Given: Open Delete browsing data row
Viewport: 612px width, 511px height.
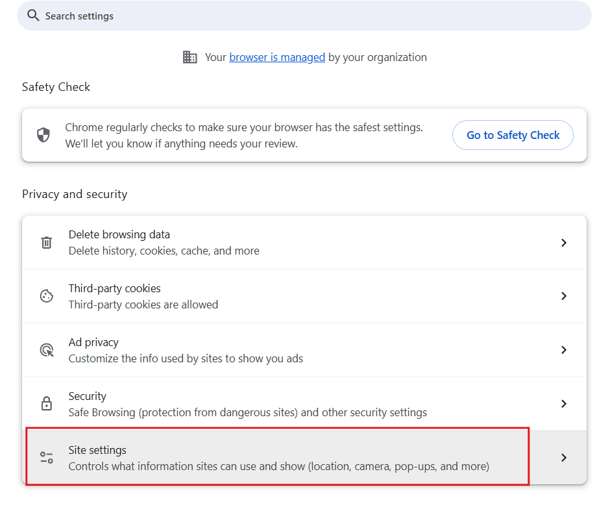Looking at the screenshot, I should coord(304,242).
